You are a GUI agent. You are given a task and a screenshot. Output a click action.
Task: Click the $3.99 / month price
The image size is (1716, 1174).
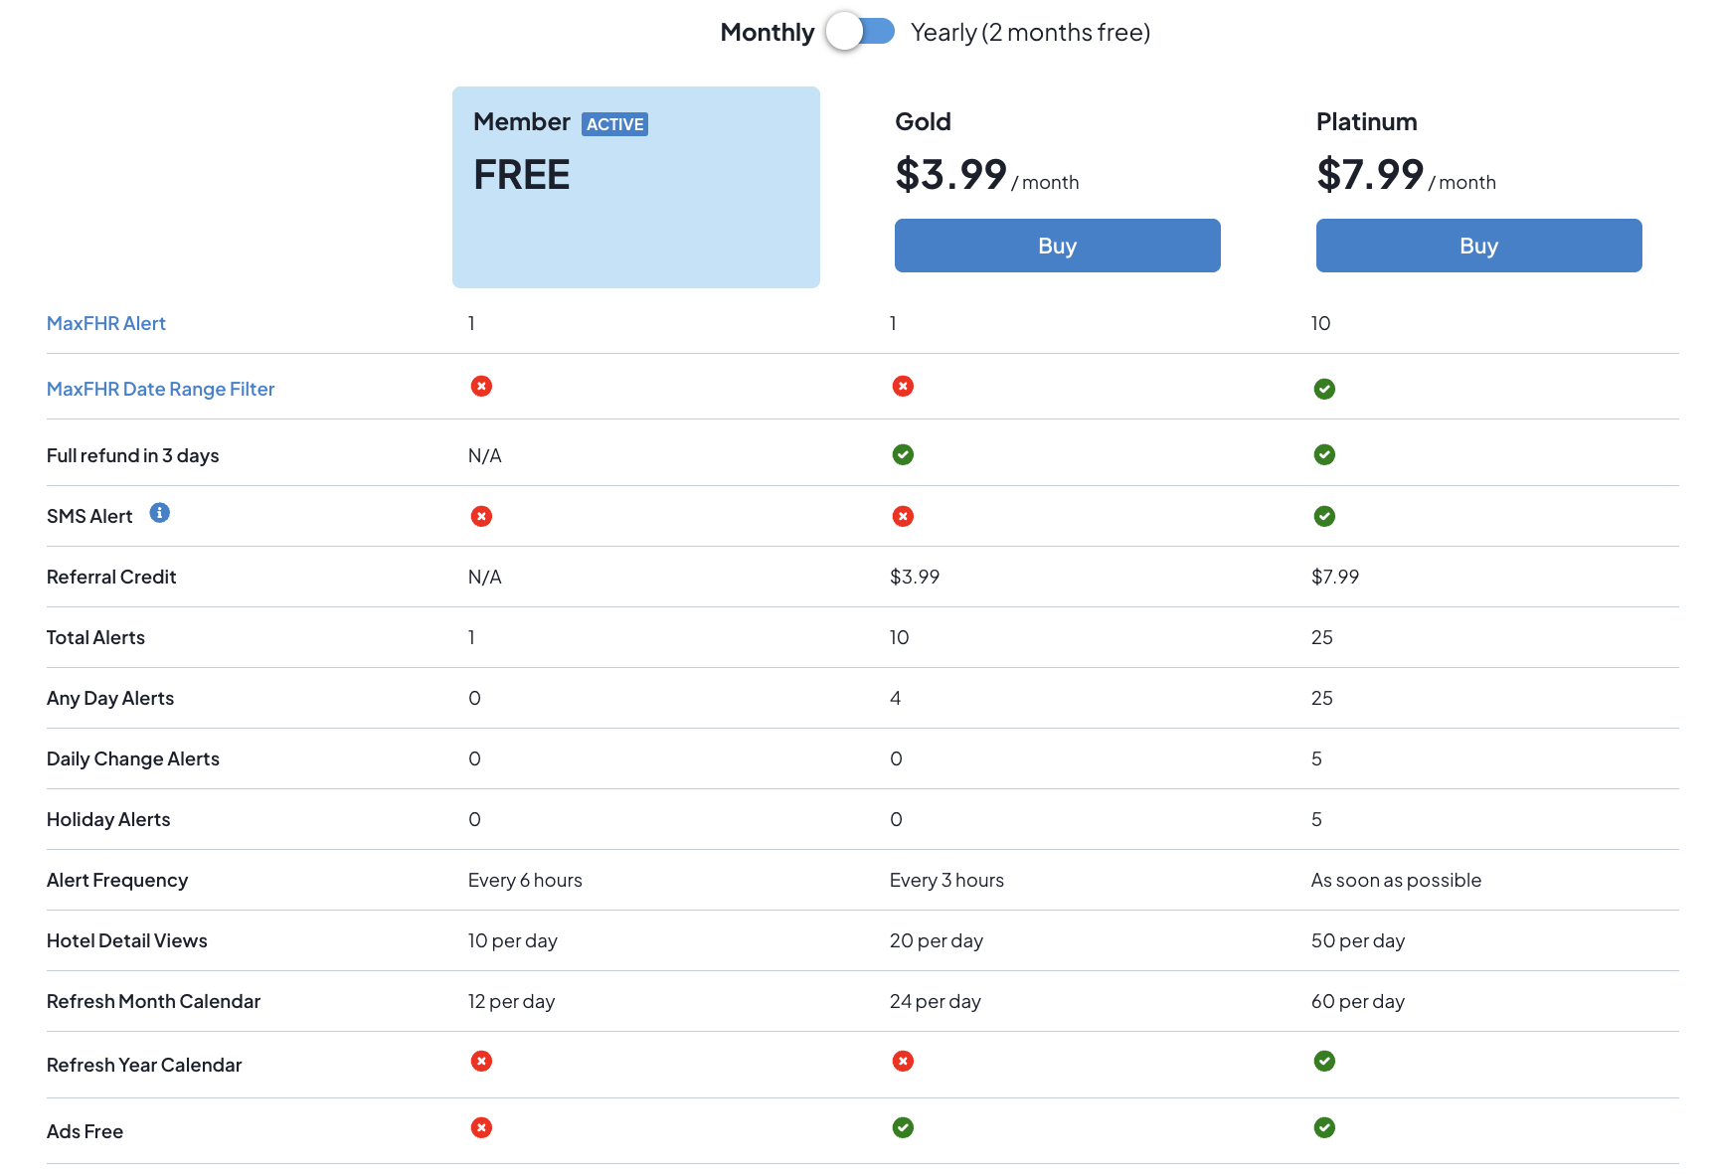987,175
